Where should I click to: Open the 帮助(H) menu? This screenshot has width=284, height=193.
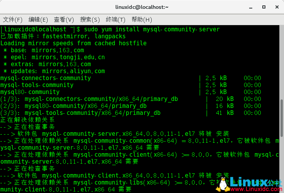point(142,20)
